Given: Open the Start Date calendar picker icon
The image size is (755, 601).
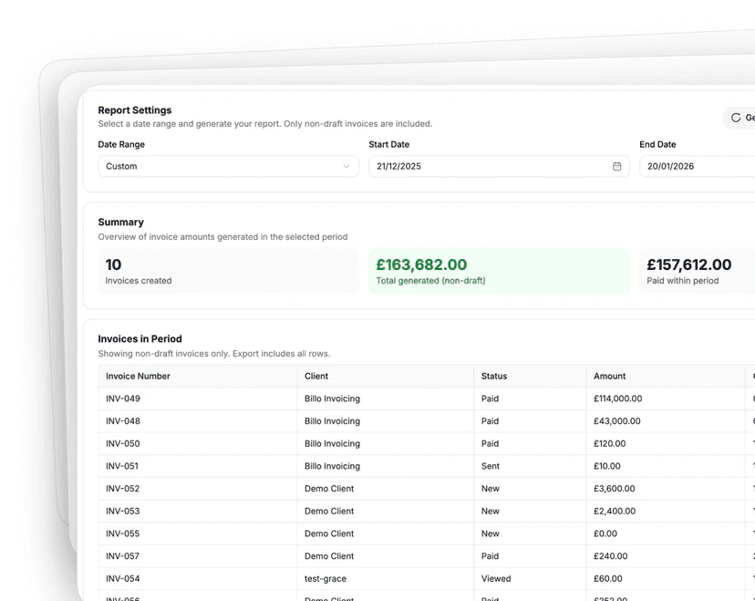Looking at the screenshot, I should tap(616, 167).
